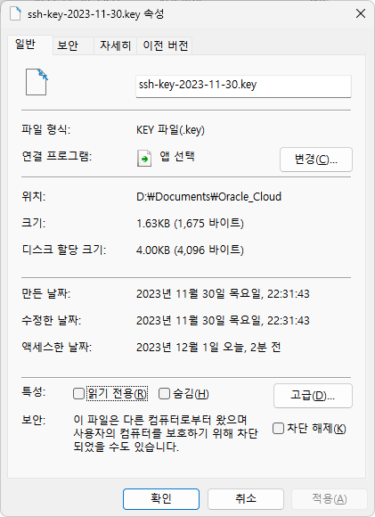Toggle the 숨김(H) checkbox
375x517 pixels.
164,393
